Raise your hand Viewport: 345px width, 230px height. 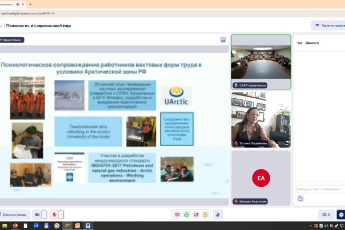(x=217, y=214)
